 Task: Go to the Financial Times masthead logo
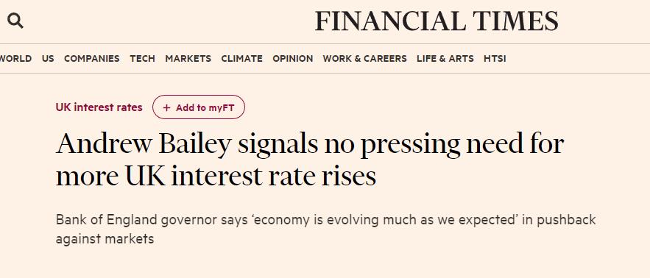(437, 21)
